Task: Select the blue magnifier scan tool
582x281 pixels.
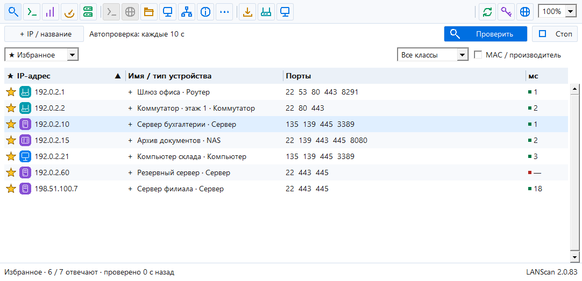Action: pyautogui.click(x=13, y=12)
